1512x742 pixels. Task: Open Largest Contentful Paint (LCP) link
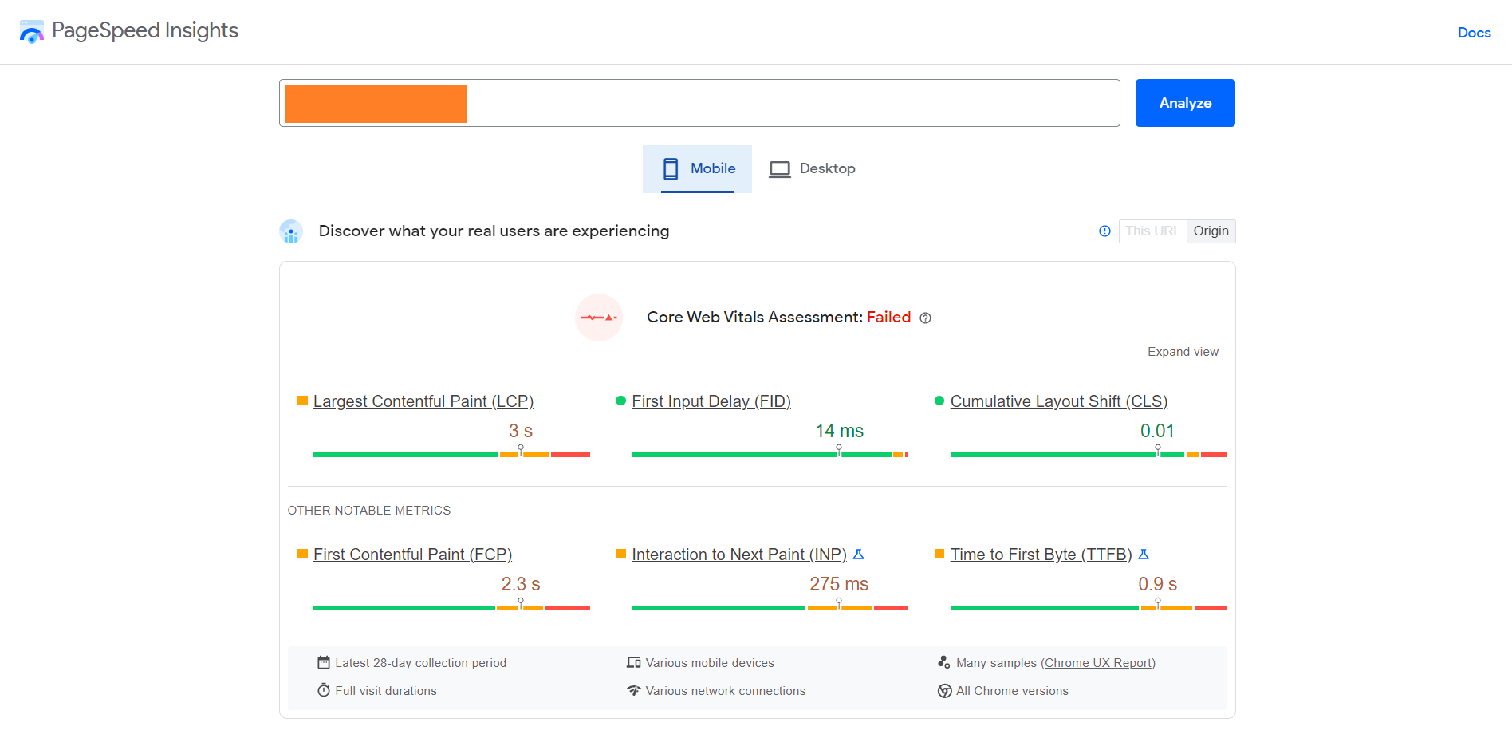point(423,401)
